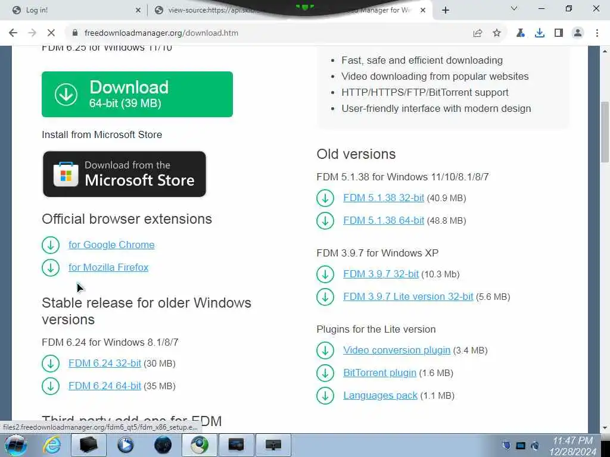Download FDM 6.24 32-bit link
This screenshot has width=610, height=457.
pos(105,364)
